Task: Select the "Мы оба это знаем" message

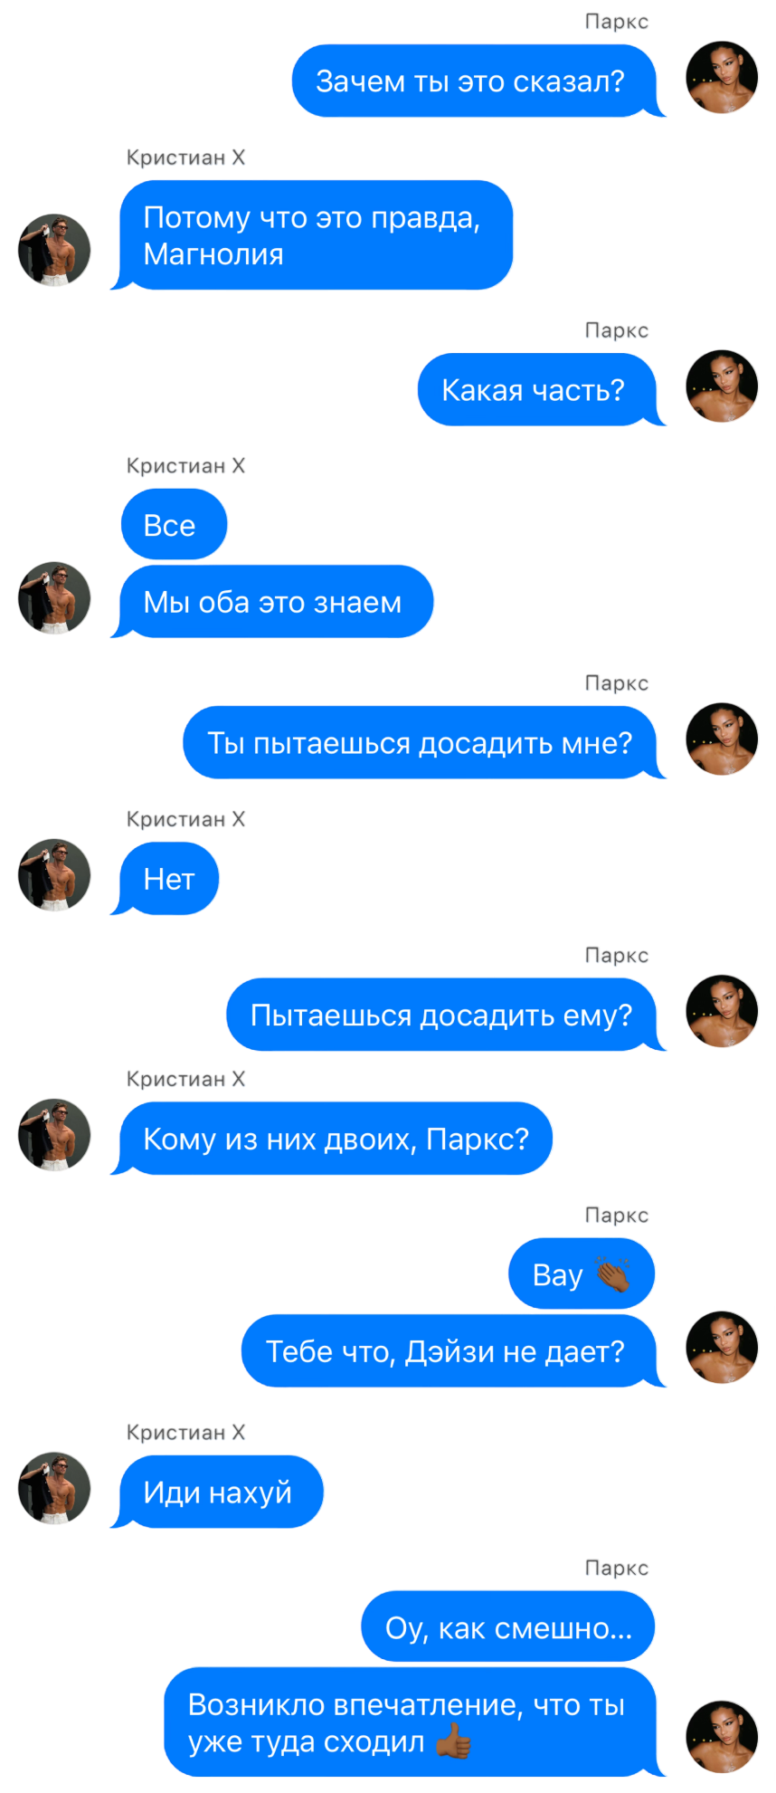Action: pos(271,602)
